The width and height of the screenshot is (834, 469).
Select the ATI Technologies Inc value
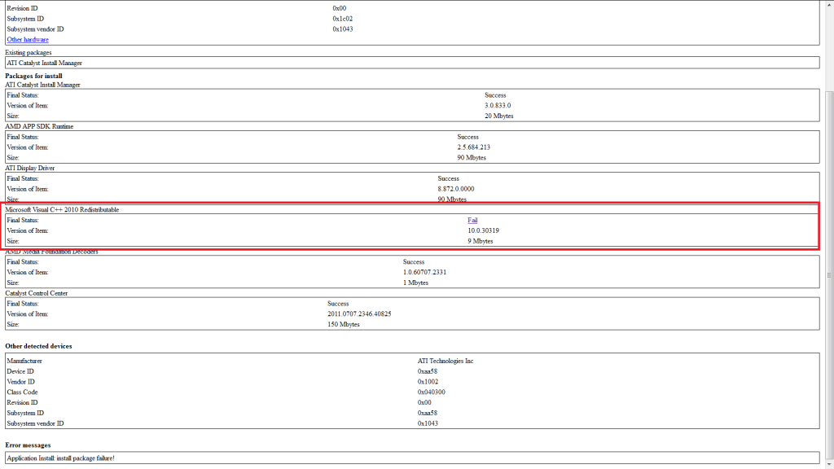click(446, 361)
